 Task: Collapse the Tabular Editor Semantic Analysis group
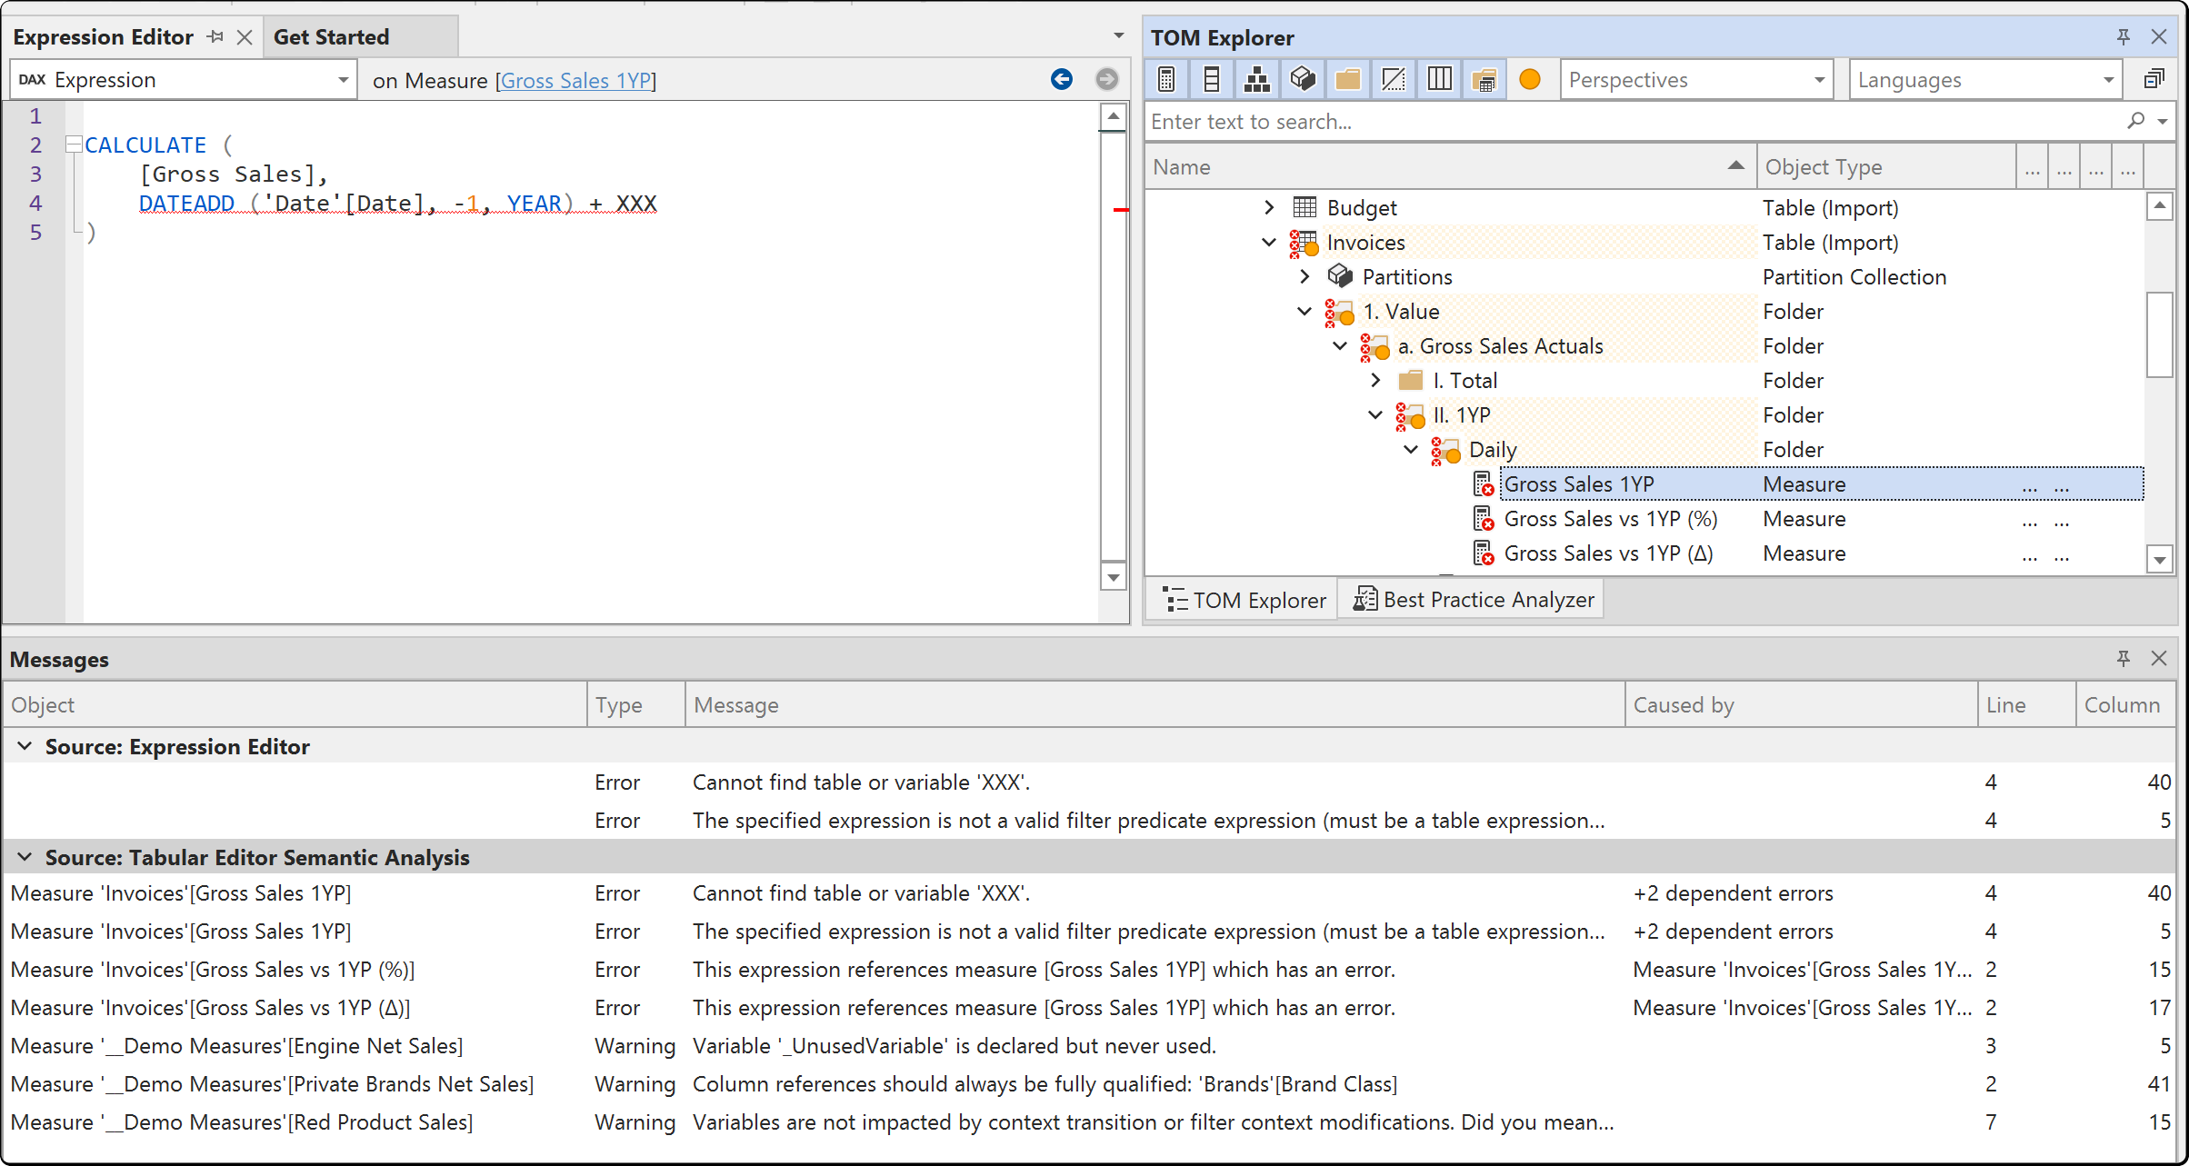click(x=25, y=857)
